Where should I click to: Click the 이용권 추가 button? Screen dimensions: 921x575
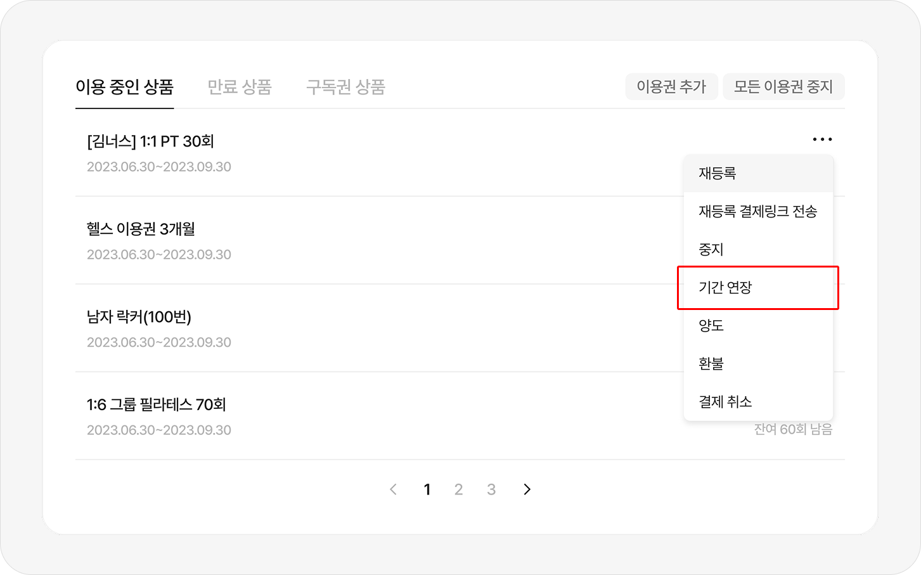[671, 87]
